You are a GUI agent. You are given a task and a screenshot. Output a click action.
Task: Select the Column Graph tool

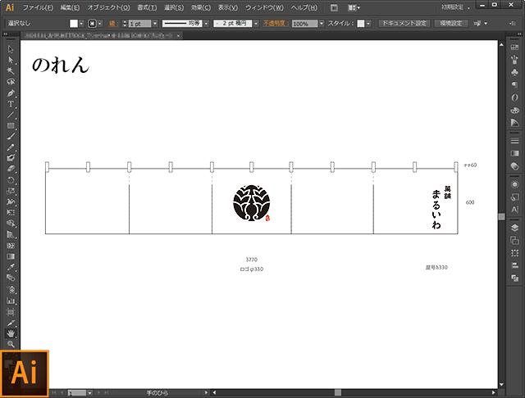[x=11, y=301]
